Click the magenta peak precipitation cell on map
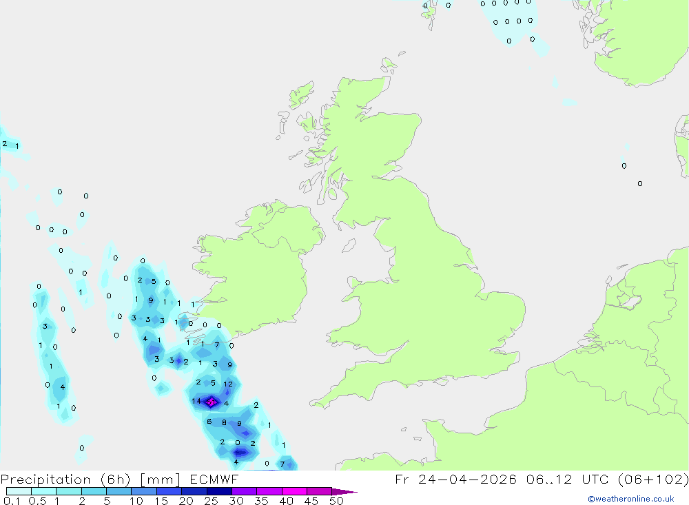Image resolution: width=689 pixels, height=505 pixels. (212, 402)
